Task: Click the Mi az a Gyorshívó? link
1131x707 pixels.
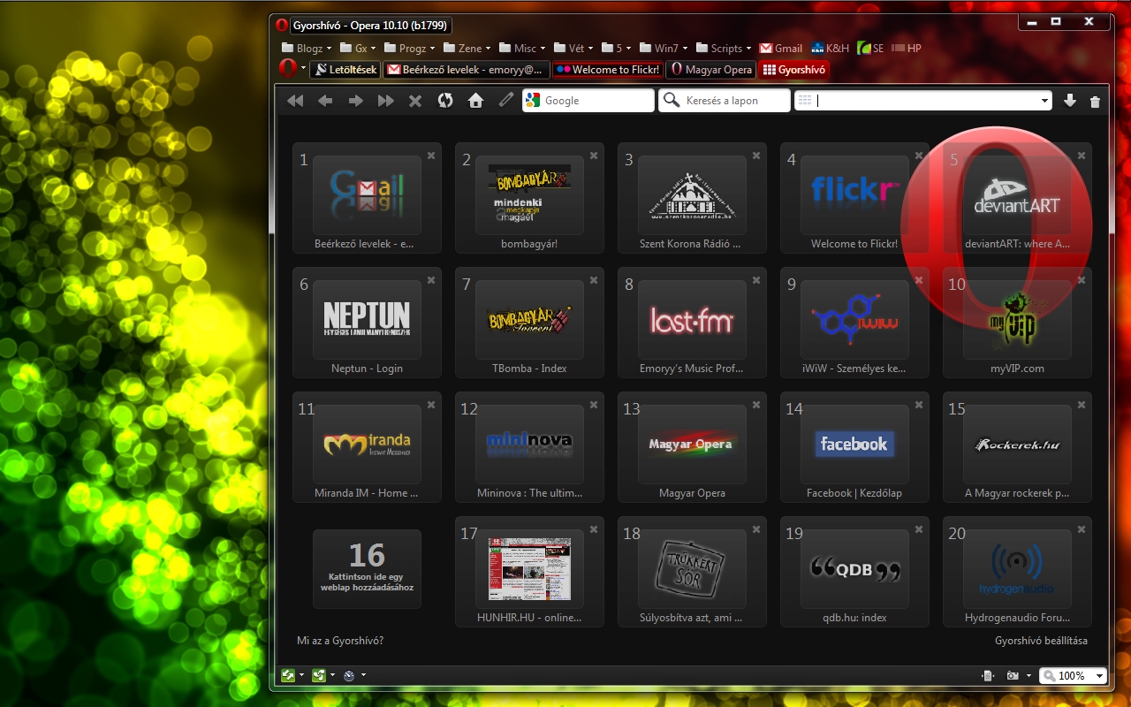Action: 340,641
